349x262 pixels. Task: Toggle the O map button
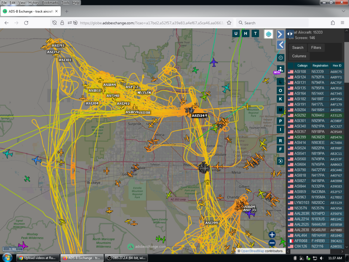click(x=280, y=90)
